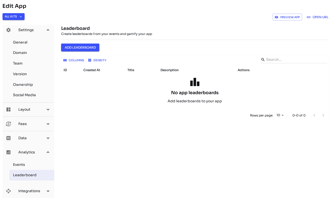Open rows per page dropdown
333x199 pixels.
(x=280, y=115)
